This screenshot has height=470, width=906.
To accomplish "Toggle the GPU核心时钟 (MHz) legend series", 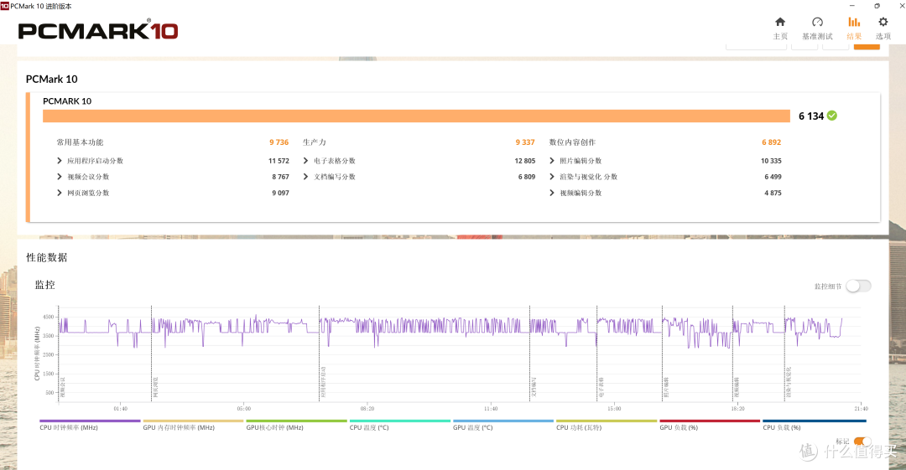I will [296, 425].
